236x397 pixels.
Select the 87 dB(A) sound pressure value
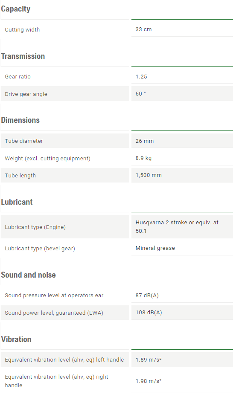tap(147, 295)
